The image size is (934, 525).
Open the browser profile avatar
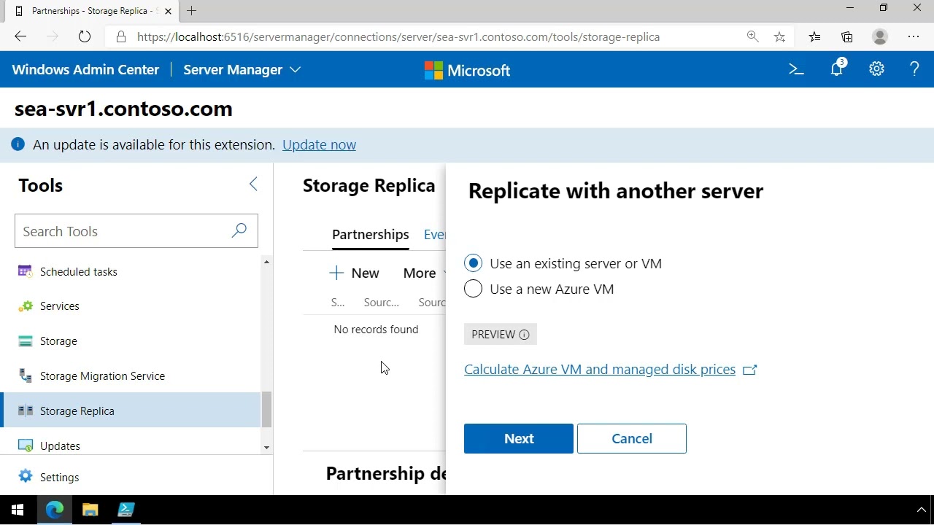[x=880, y=36]
